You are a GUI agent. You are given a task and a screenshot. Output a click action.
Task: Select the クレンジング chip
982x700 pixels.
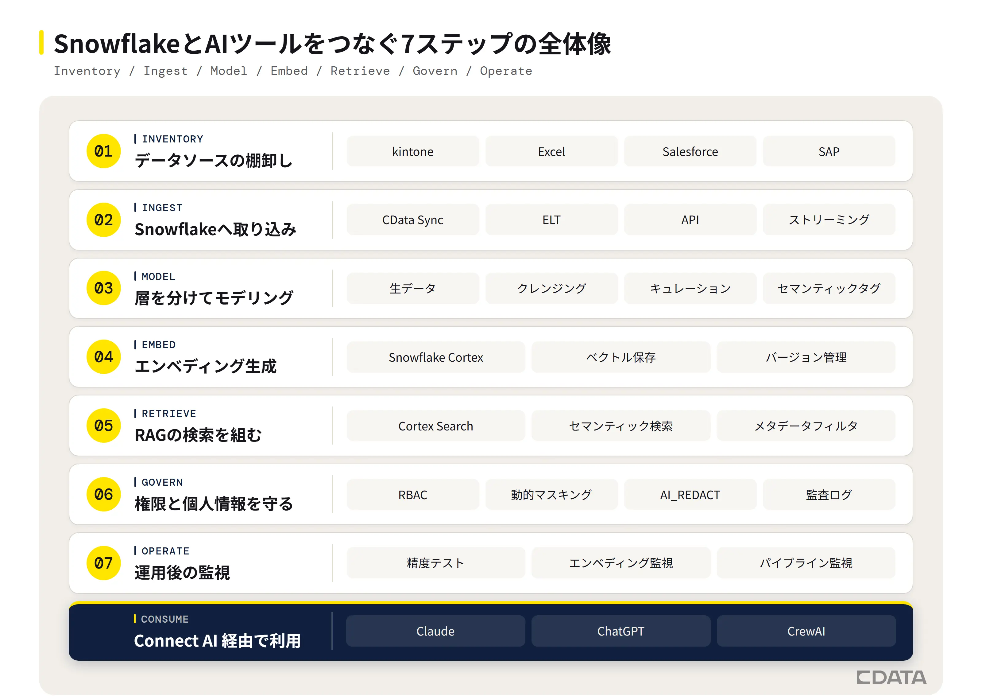[551, 288]
